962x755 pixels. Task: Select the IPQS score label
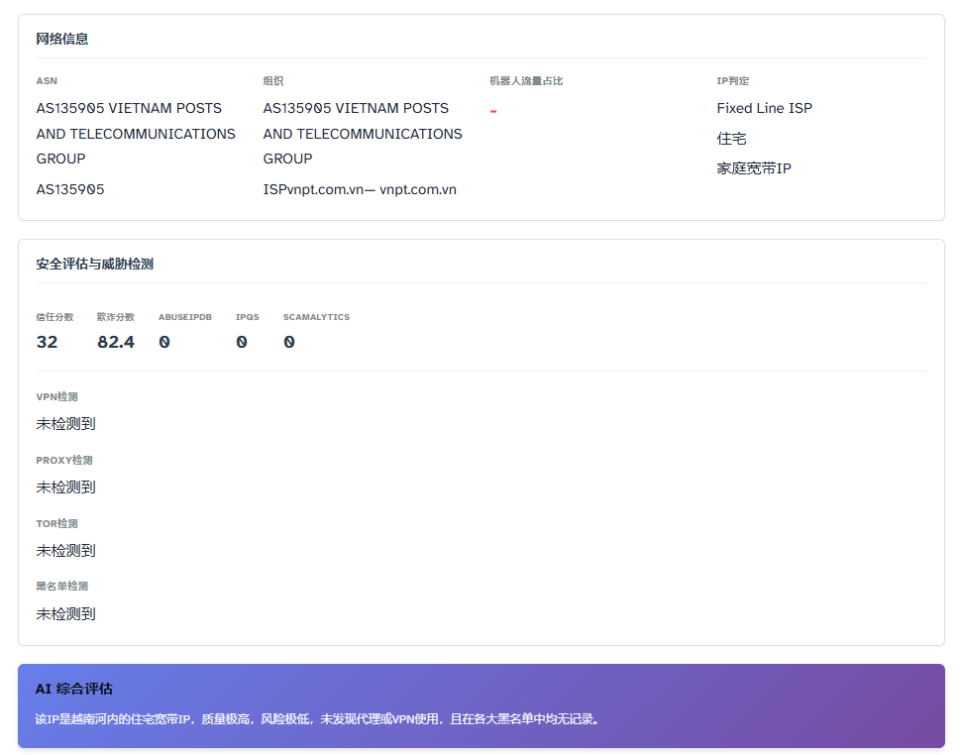coord(247,317)
